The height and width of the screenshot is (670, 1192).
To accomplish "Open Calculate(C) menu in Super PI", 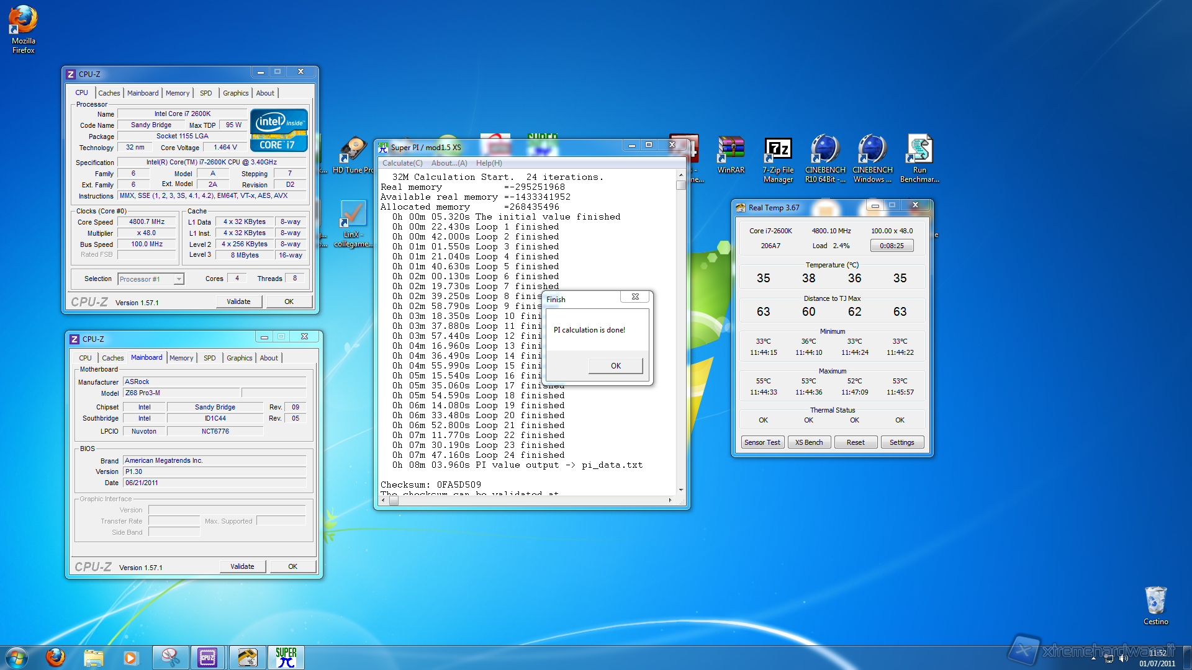I will coord(402,163).
